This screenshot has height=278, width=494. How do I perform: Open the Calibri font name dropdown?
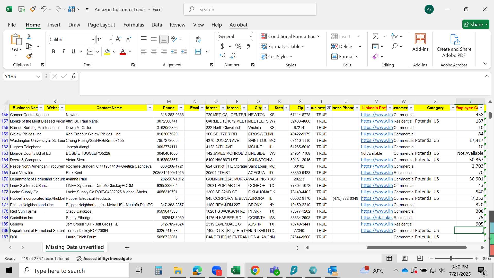click(93, 39)
